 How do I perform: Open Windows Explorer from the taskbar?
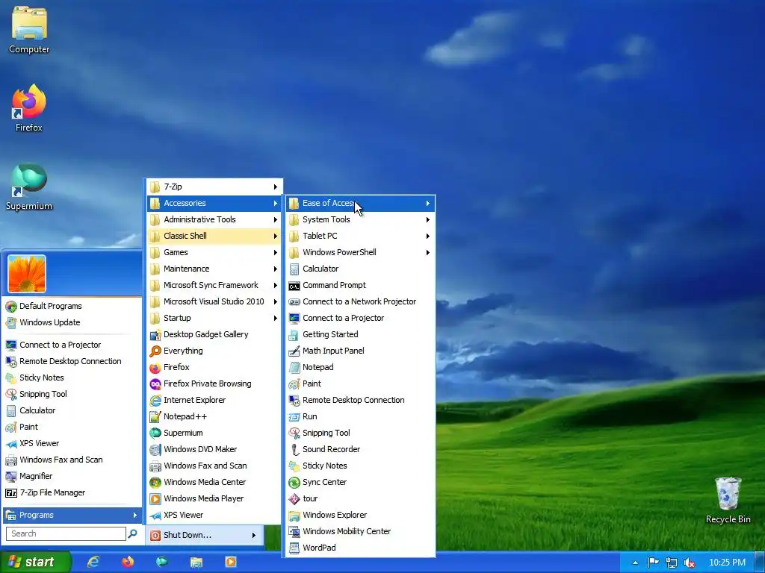[196, 562]
